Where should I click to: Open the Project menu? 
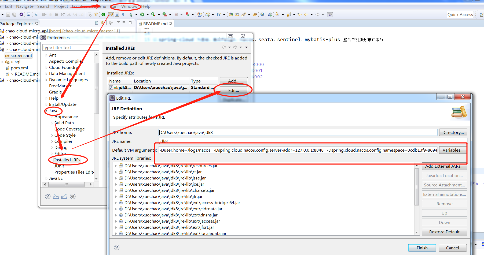coord(61,6)
